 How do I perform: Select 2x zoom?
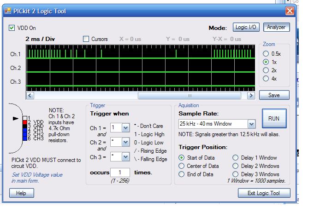click(x=266, y=70)
